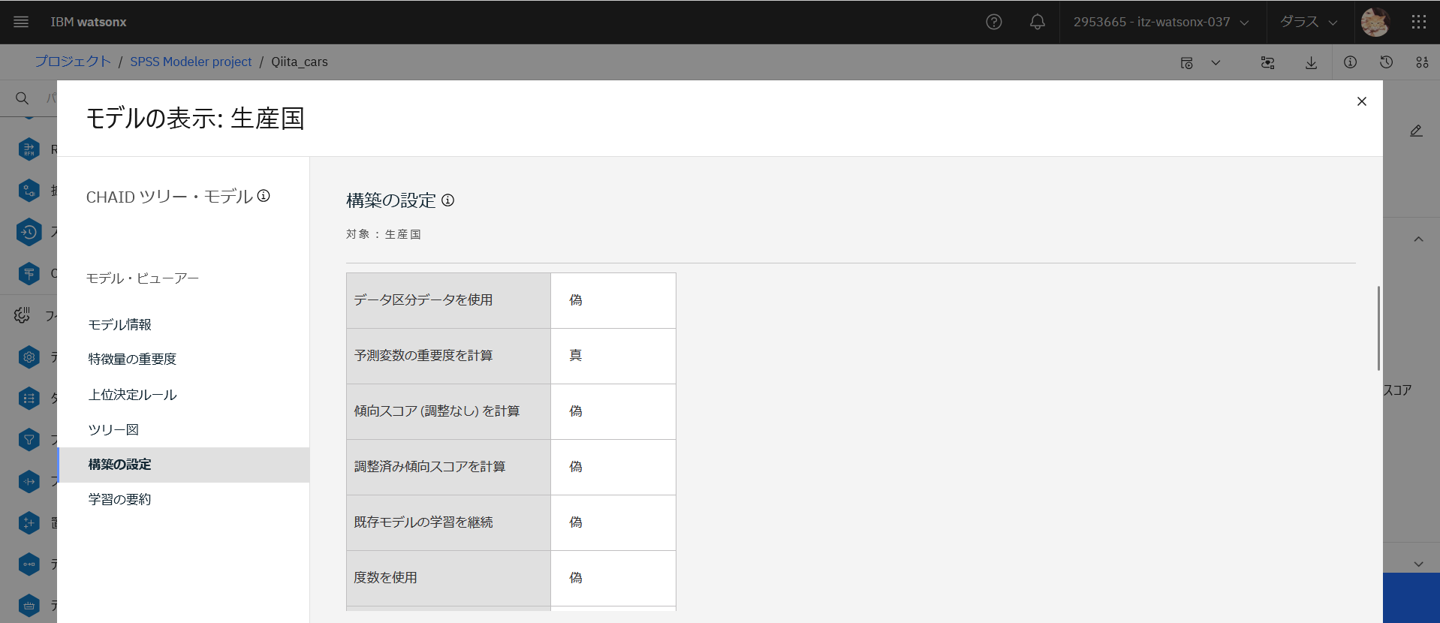Click the download icon in the toolbar

coord(1311,62)
